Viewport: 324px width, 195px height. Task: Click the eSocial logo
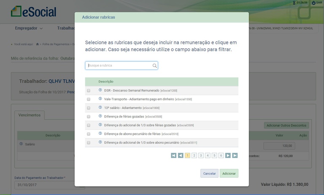(x=33, y=11)
